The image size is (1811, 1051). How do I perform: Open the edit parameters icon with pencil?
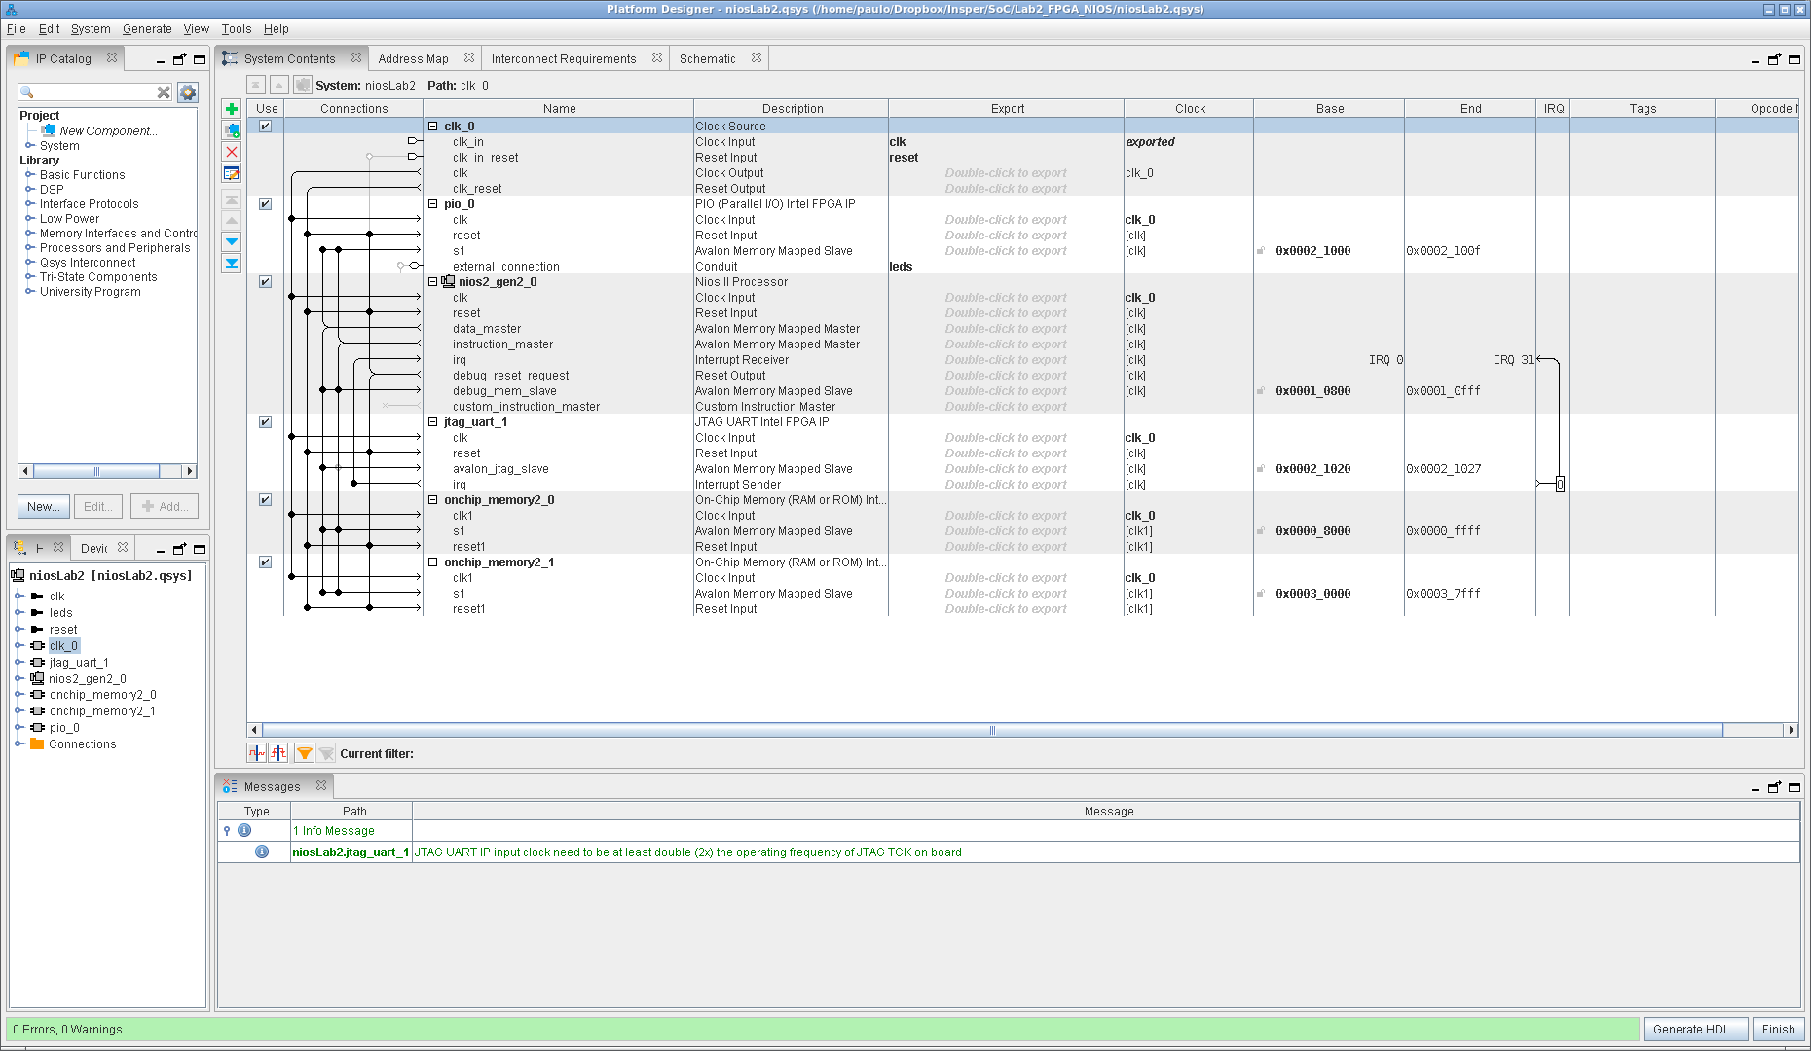[x=232, y=173]
